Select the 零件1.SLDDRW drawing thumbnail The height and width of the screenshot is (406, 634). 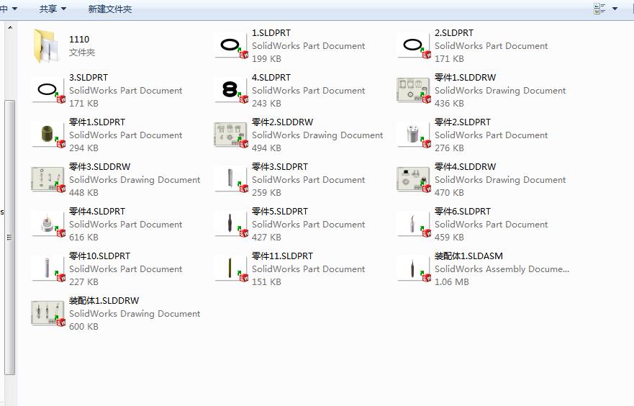[413, 90]
